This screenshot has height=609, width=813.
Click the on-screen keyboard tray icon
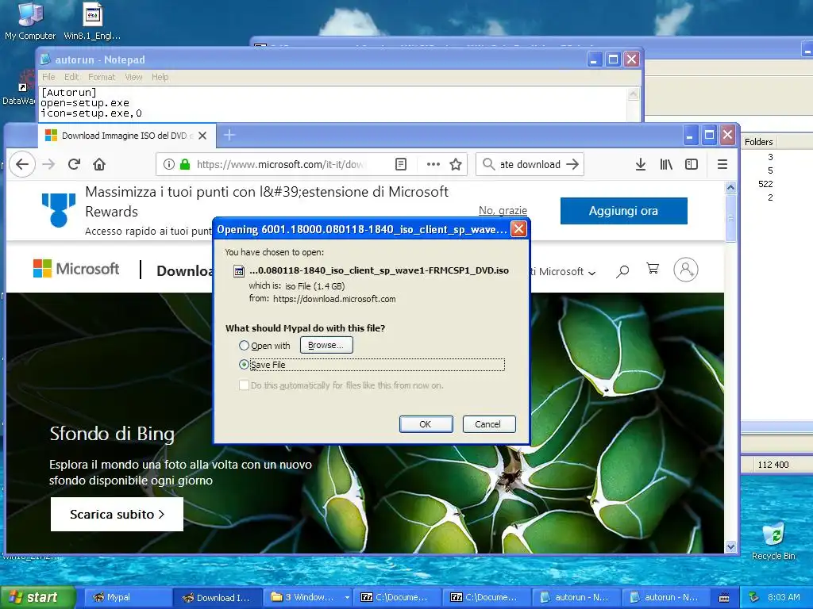click(x=724, y=598)
